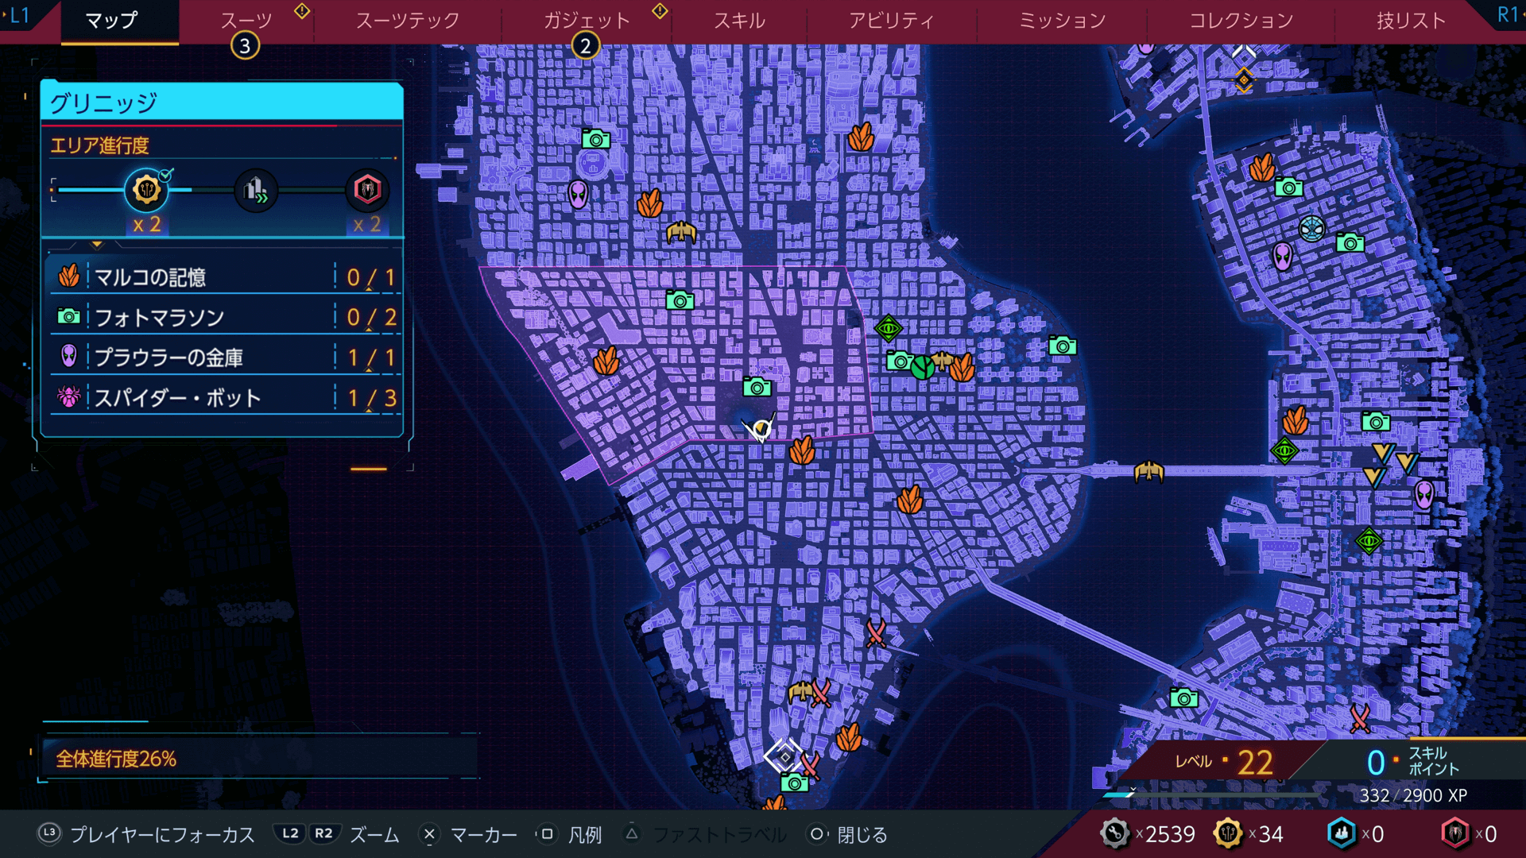Click the Spider-Bot icon on east map

click(1311, 229)
